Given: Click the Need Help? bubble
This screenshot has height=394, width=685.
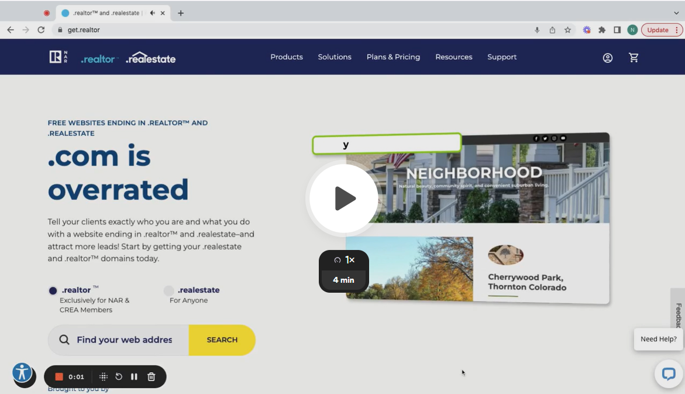Looking at the screenshot, I should coord(658,339).
